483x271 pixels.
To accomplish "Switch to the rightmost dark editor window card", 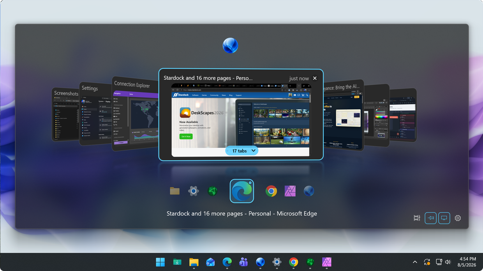I will coord(403,115).
